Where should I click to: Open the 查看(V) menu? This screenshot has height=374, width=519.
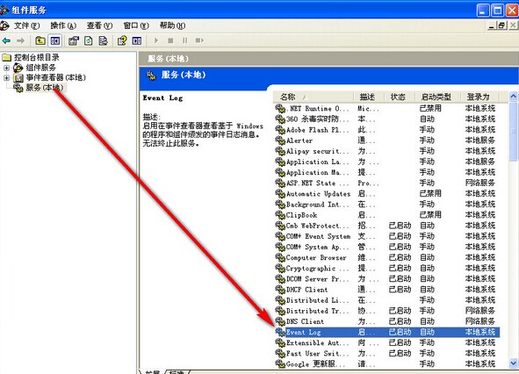99,25
